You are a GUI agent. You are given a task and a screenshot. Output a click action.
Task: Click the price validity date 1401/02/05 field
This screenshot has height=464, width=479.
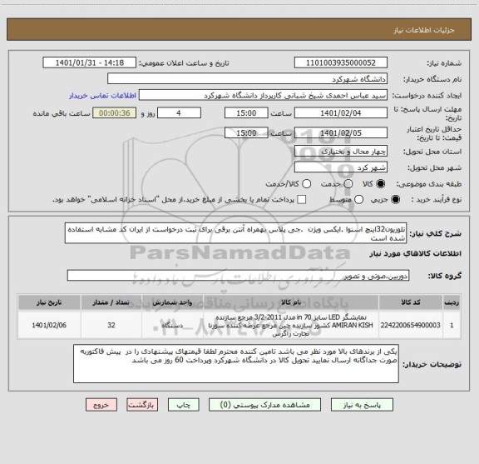341,132
